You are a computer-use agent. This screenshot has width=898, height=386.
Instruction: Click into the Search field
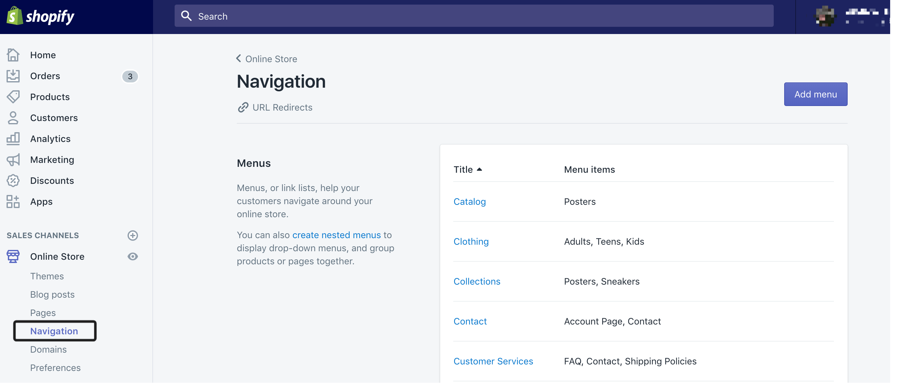474,16
